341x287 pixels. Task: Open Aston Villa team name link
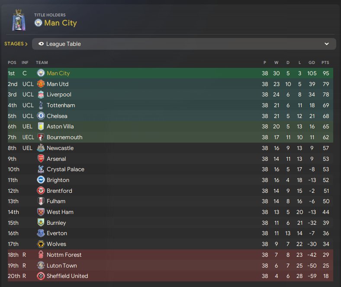[60, 127]
